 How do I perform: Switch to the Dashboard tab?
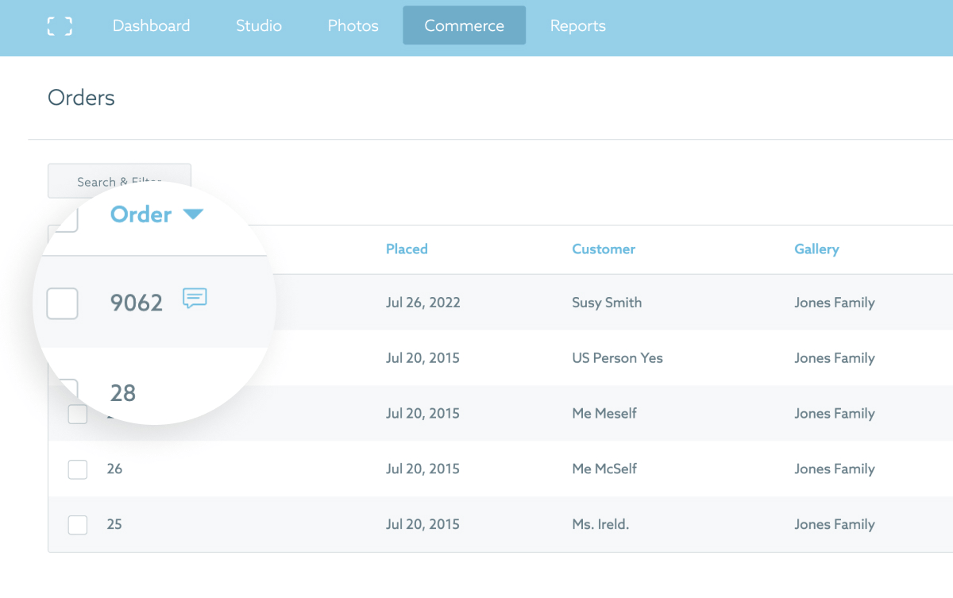tap(151, 25)
